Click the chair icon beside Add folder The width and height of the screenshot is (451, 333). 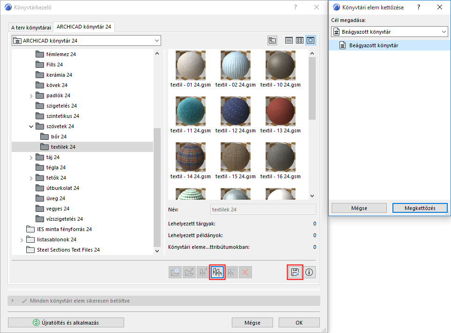203,272
